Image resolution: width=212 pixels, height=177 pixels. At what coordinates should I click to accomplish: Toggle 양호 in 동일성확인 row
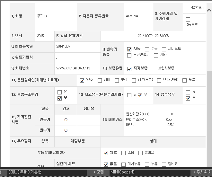click(x=82, y=80)
